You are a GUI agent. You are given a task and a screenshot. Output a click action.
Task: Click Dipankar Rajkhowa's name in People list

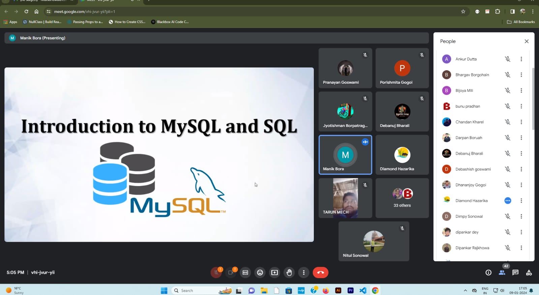coord(472,248)
